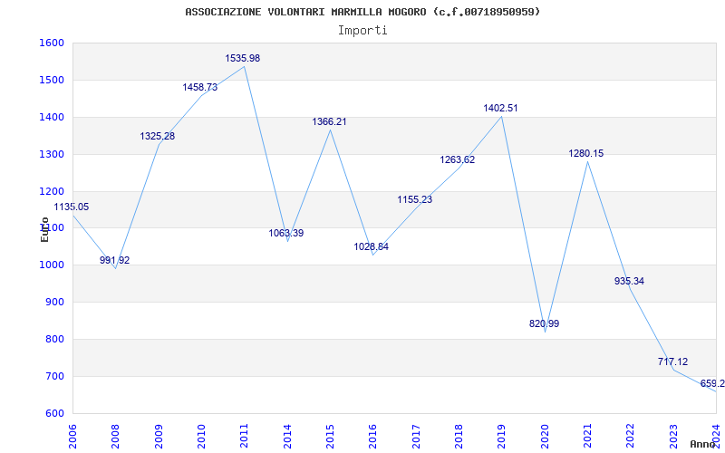Click the y-axis value 1500

click(52, 80)
